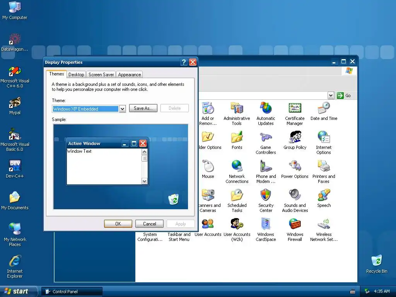This screenshot has width=396, height=297.
Task: Select DataWagon desktop shortcut
Action: coord(15,39)
